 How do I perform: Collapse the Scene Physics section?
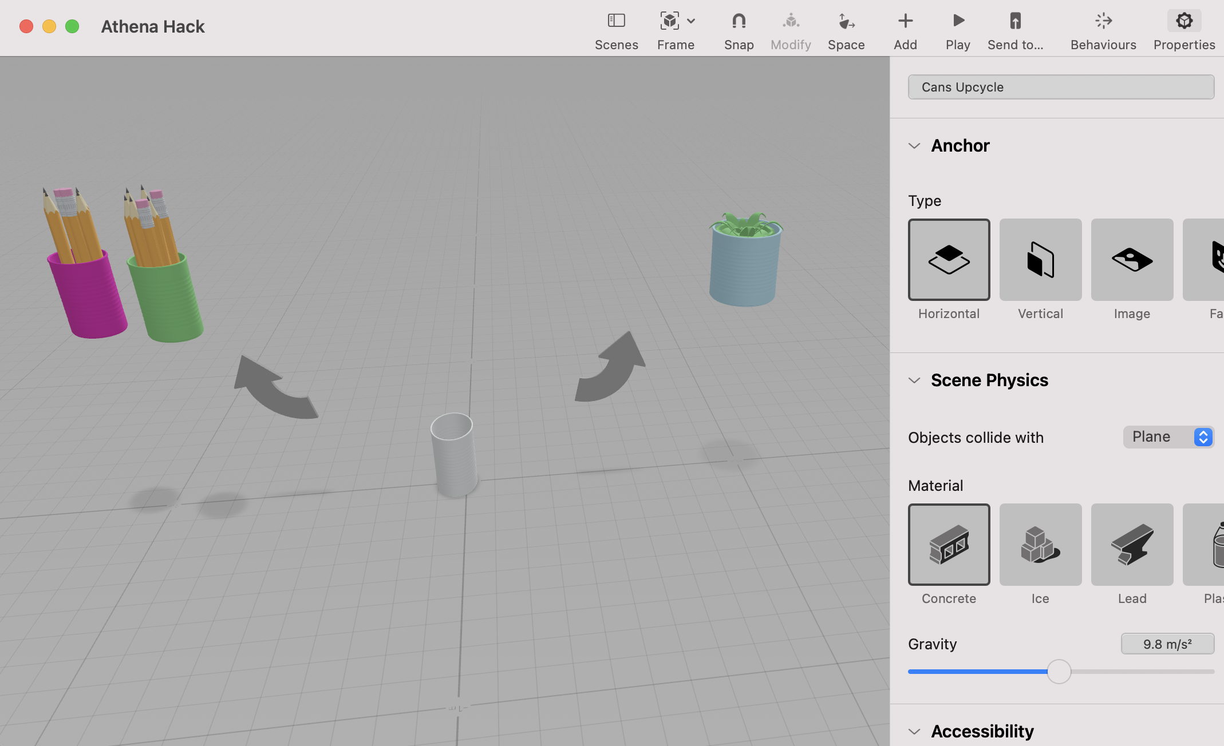point(914,380)
